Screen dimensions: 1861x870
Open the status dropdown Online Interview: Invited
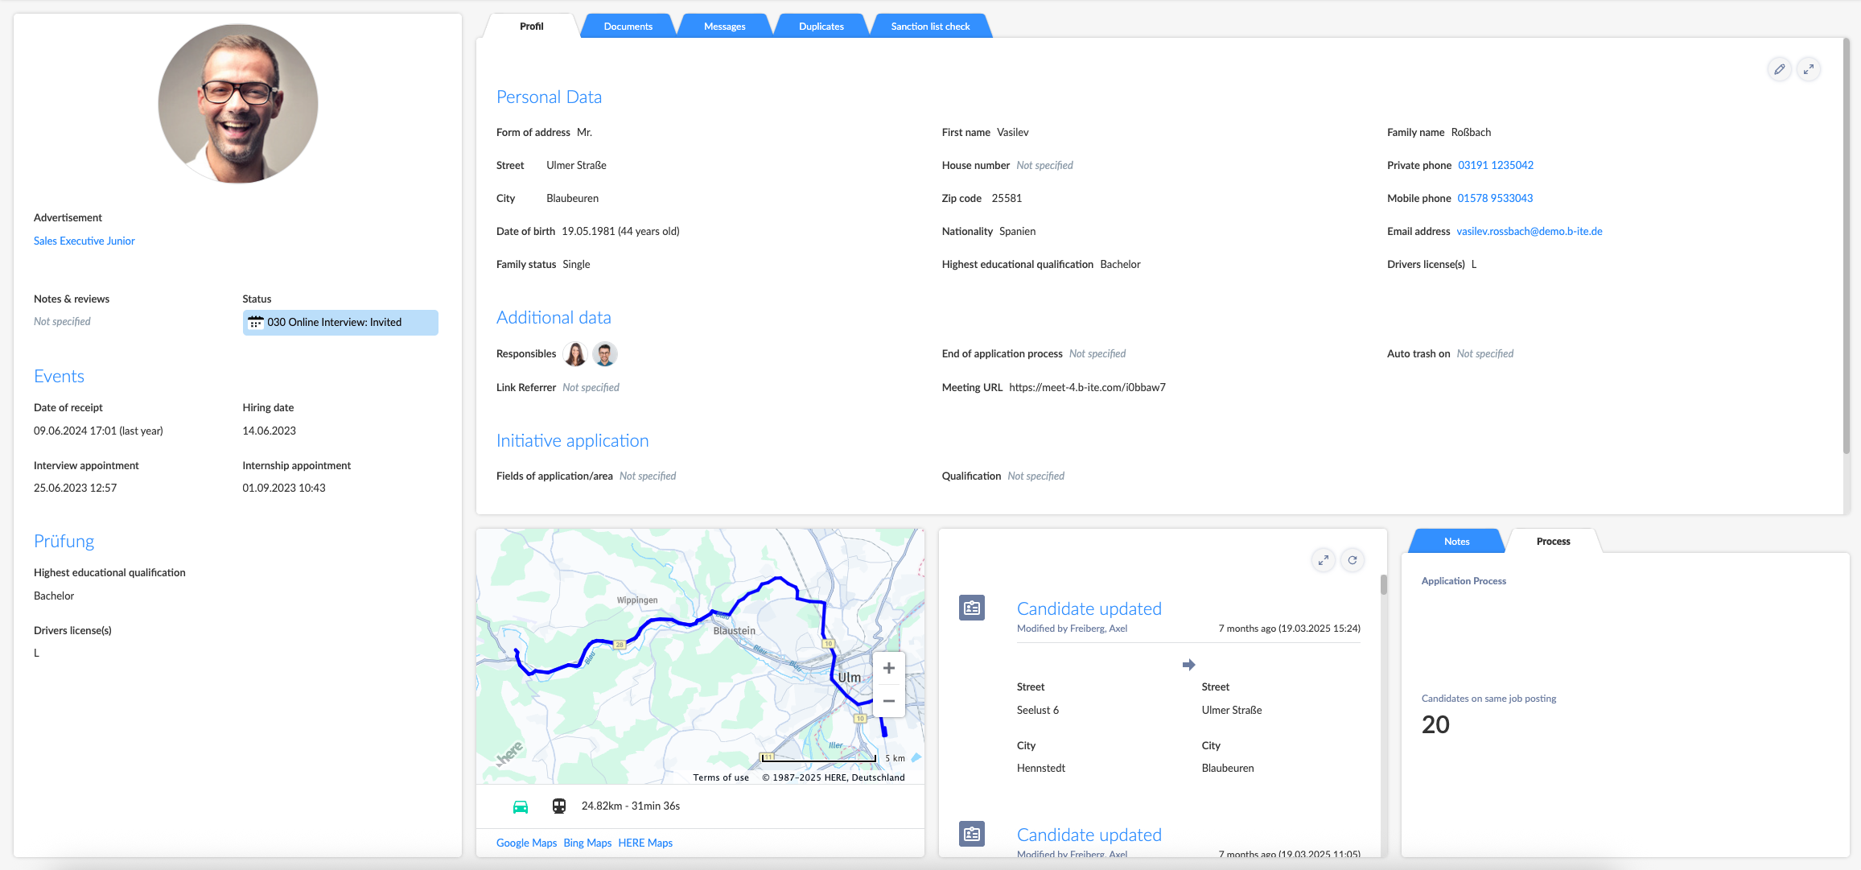(340, 323)
